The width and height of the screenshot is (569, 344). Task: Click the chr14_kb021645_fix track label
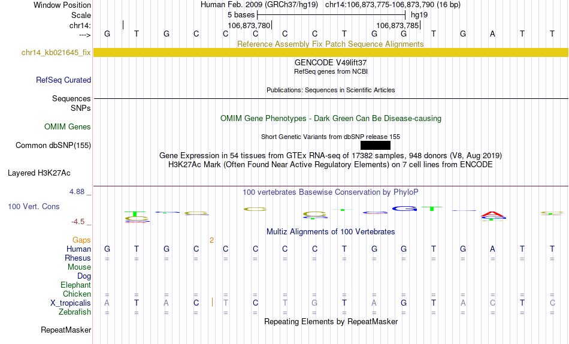(x=56, y=52)
